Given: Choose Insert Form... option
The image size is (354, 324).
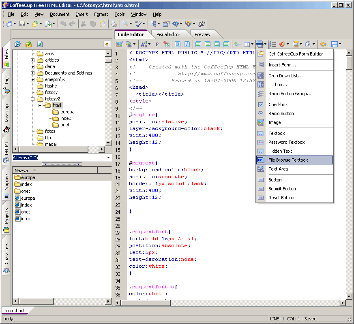Looking at the screenshot, I should pos(295,65).
